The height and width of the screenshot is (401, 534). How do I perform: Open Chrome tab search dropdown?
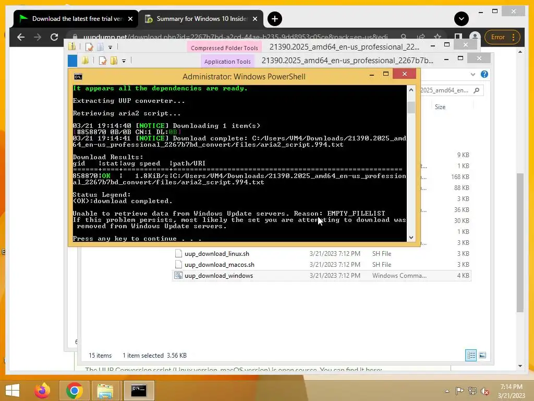(x=461, y=19)
